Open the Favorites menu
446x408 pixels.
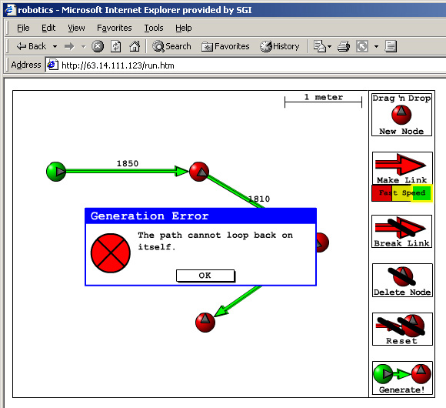click(114, 28)
